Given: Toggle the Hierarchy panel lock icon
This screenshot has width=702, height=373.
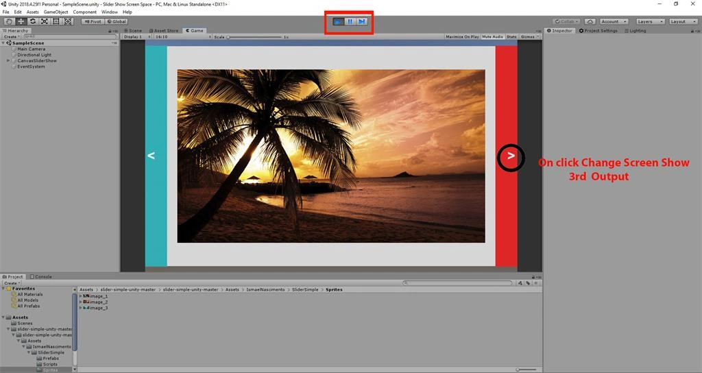Looking at the screenshot, I should [110, 31].
